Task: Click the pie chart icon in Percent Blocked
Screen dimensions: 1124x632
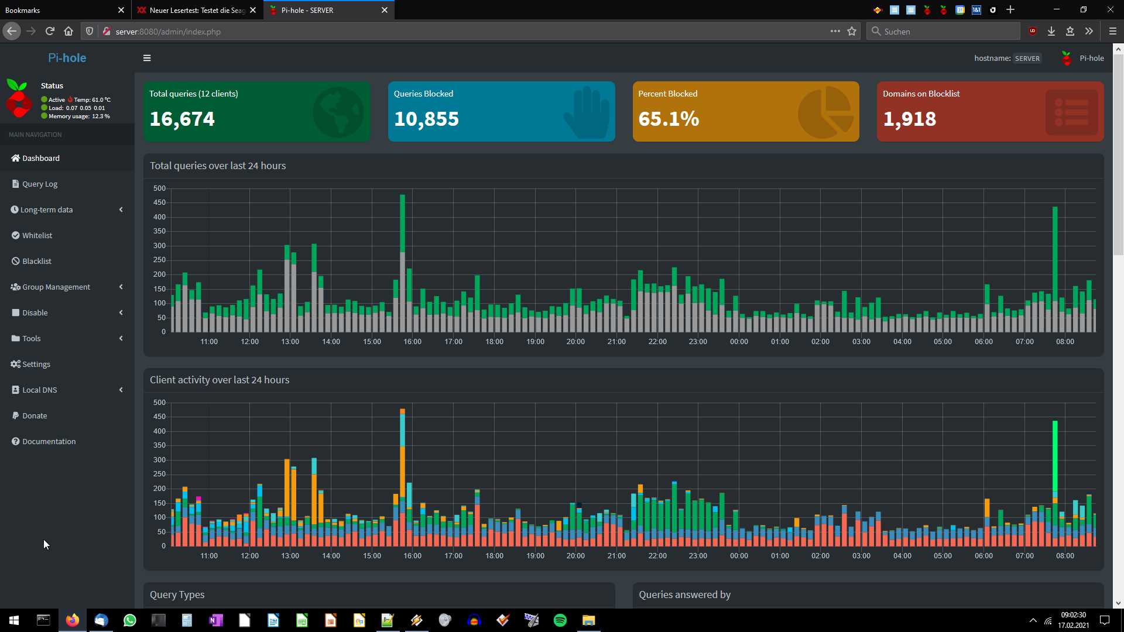Action: (825, 112)
